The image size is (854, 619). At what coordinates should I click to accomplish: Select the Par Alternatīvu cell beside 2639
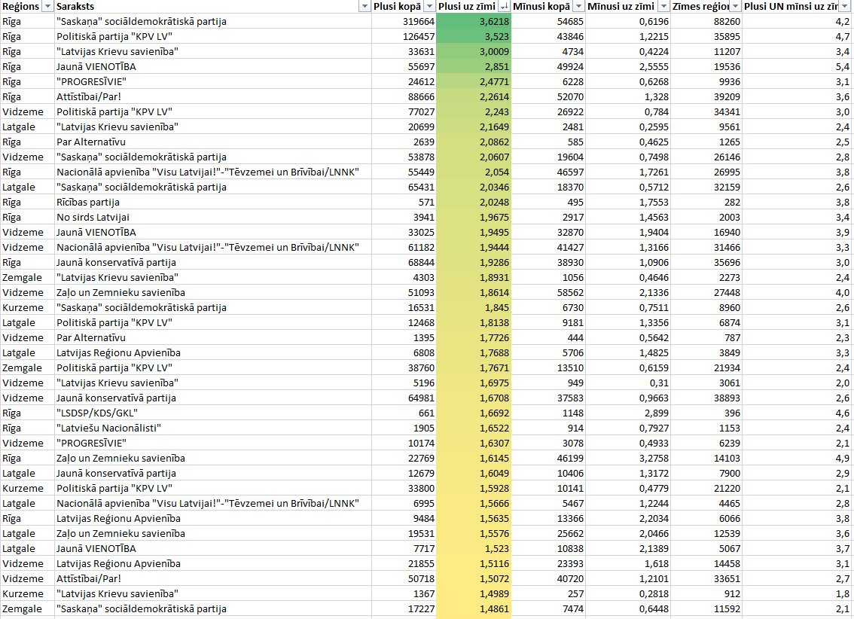[213, 142]
